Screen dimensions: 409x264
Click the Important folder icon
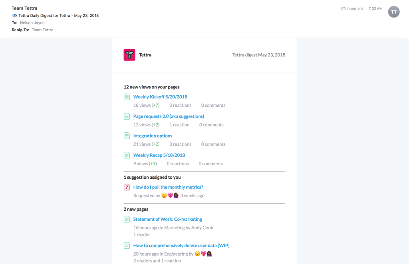[x=343, y=8]
